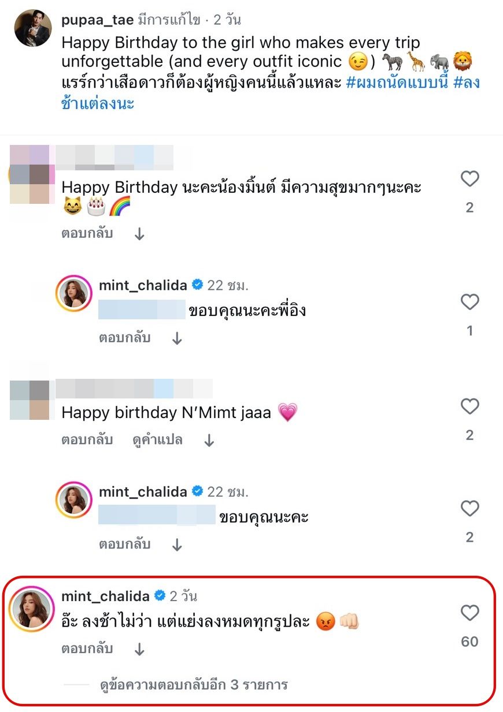The image size is (503, 712).
Task: Reply to mint_chalida's highlighted comment
Action: 87,649
